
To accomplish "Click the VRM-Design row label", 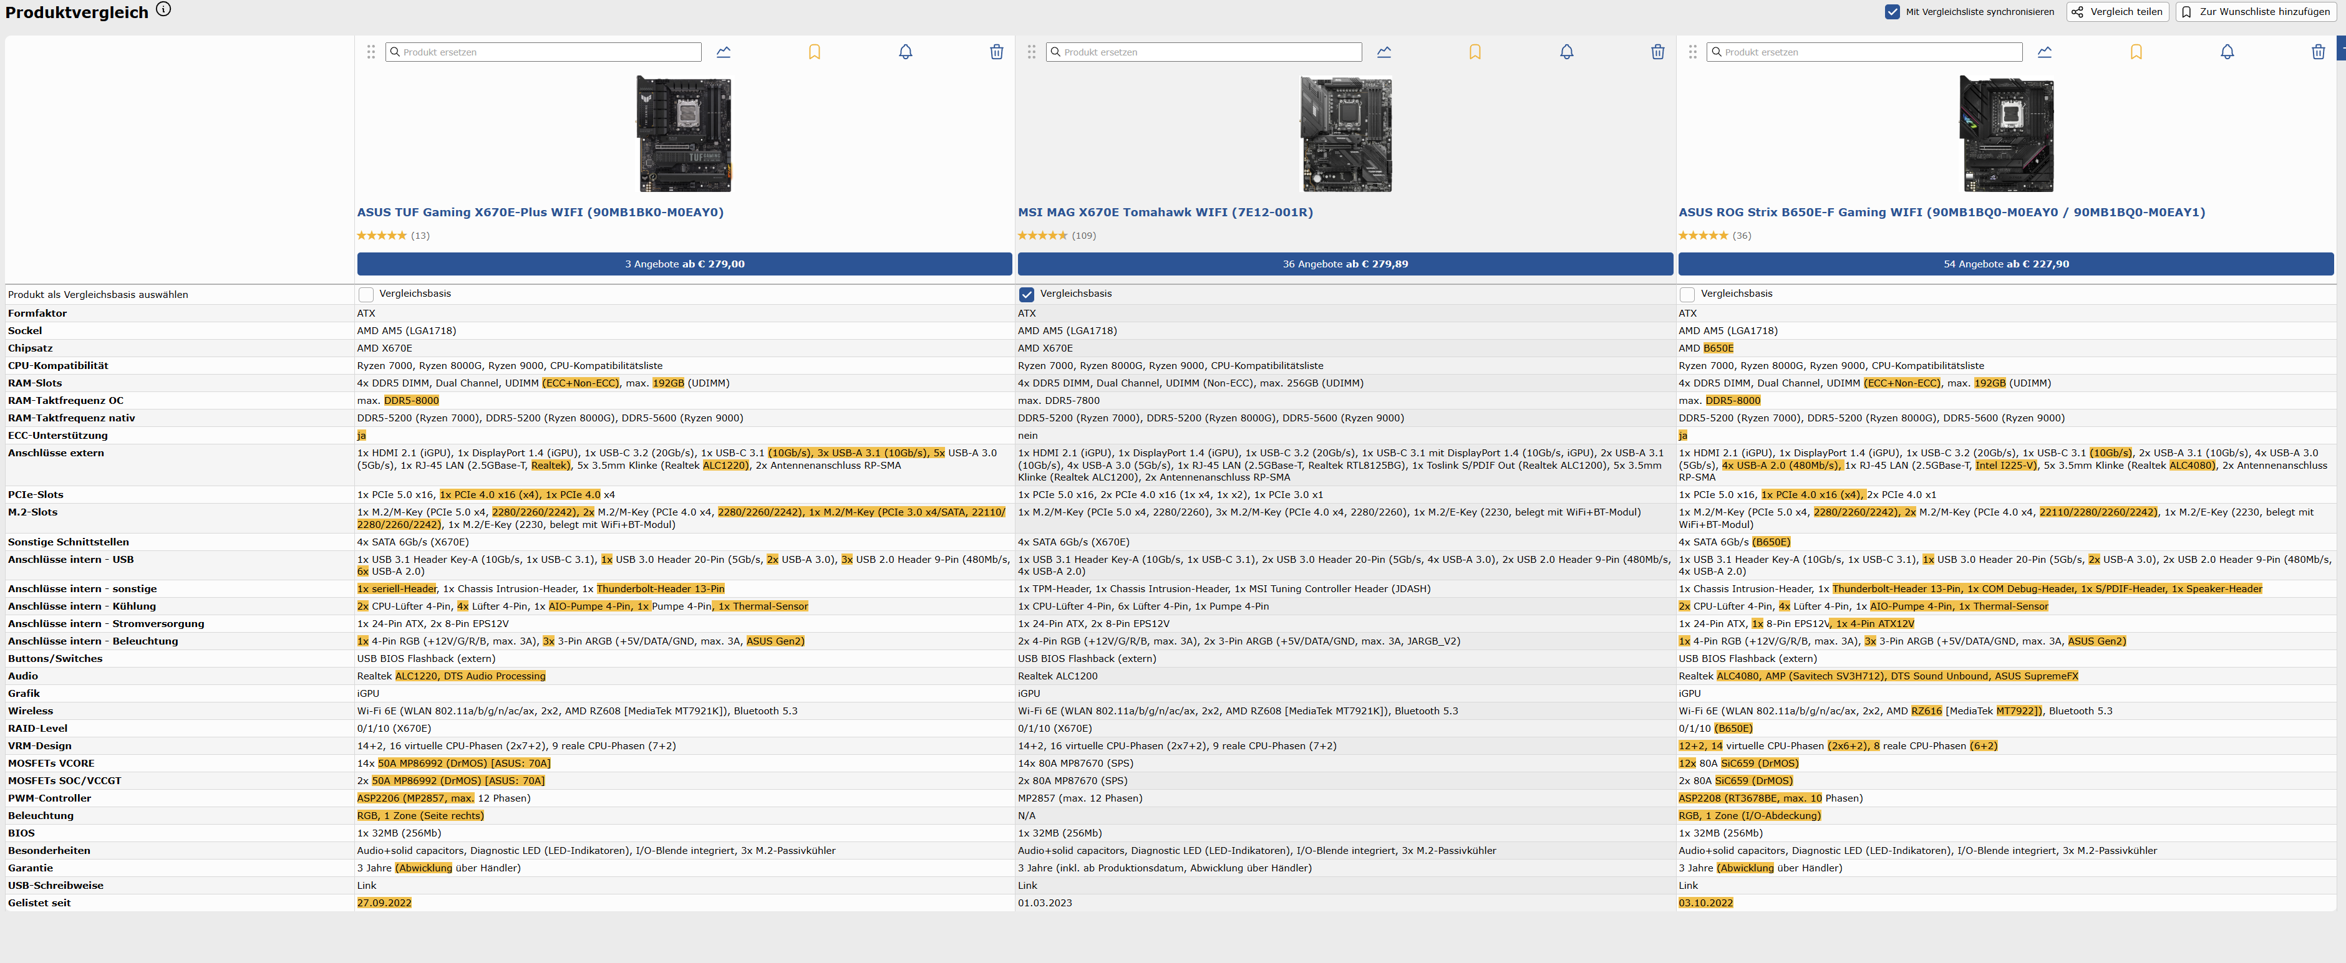I will 39,746.
